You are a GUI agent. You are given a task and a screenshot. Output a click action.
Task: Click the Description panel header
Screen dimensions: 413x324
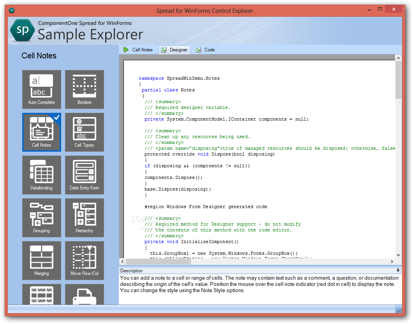click(x=260, y=271)
